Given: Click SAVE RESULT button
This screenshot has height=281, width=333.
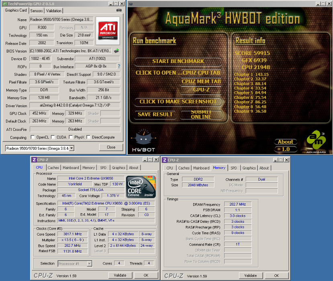Looking at the screenshot, I should (x=155, y=114).
